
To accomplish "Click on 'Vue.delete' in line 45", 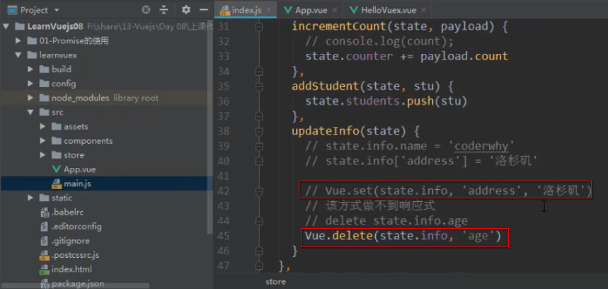I will point(338,235).
